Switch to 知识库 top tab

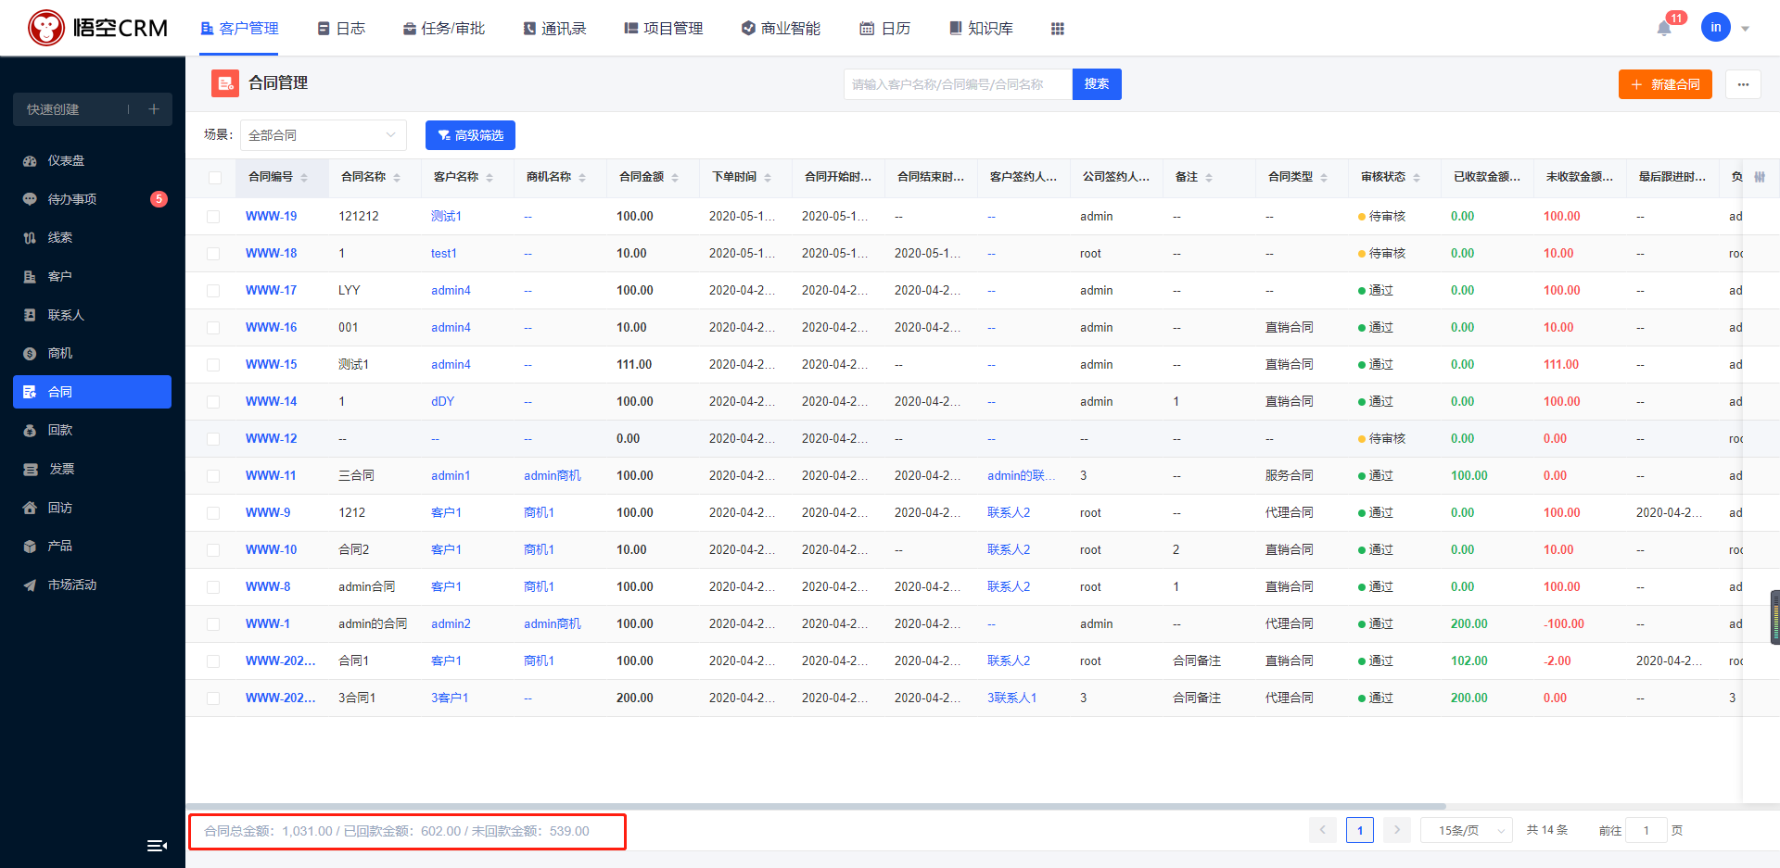[x=981, y=29]
